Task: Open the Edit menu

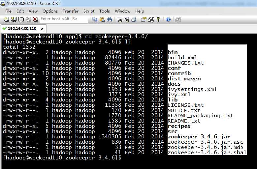Action: 20,11
